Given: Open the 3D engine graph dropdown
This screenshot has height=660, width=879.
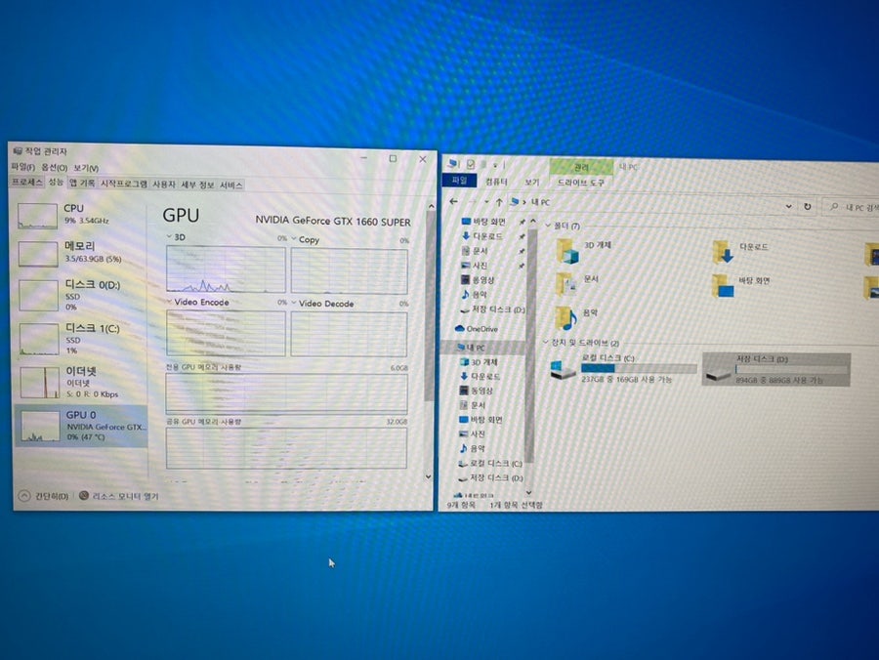Looking at the screenshot, I should (169, 237).
